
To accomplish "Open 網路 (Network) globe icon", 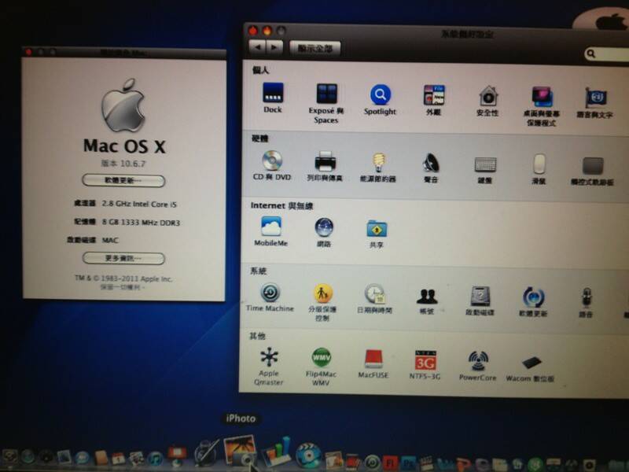I will click(324, 227).
